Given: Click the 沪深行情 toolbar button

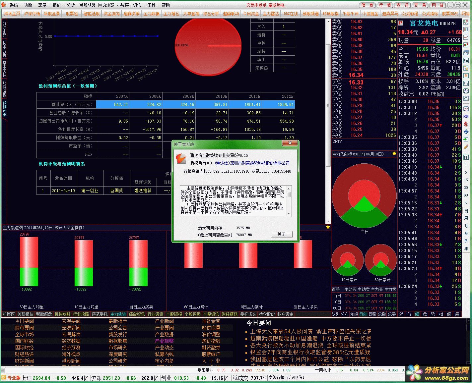Looking at the screenshot, I should pyautogui.click(x=32, y=14).
